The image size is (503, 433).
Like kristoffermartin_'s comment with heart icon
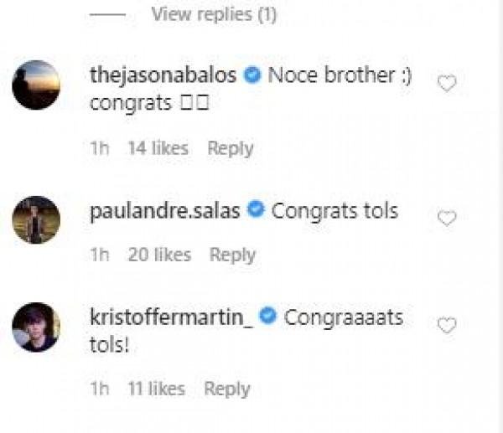447,325
